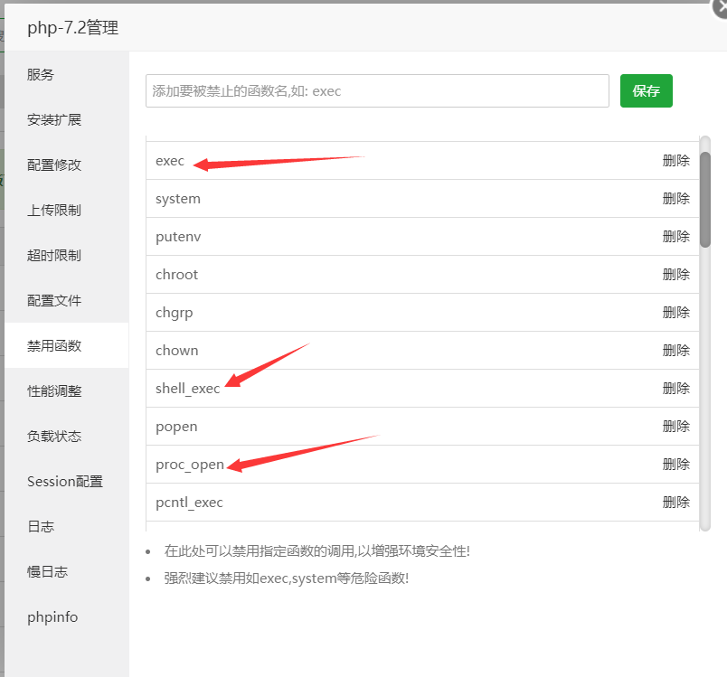Open the 服务 tab in sidebar
Screen dimensions: 727x677
point(41,75)
